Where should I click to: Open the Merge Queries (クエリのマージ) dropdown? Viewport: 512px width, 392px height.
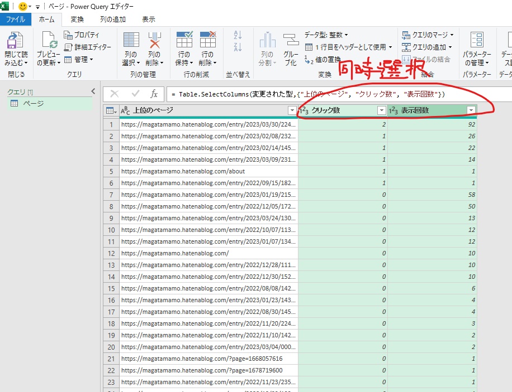428,35
